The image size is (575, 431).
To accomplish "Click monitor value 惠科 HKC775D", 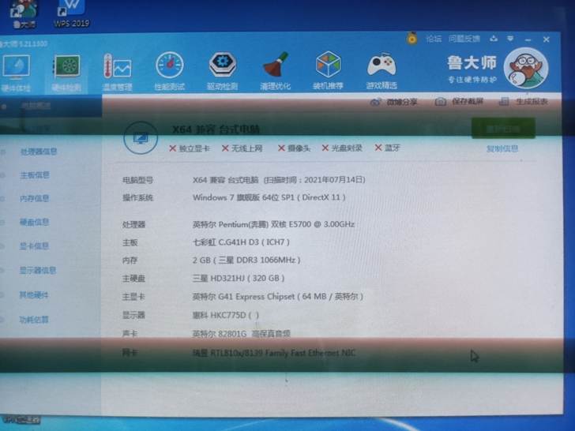I will pyautogui.click(x=226, y=315).
